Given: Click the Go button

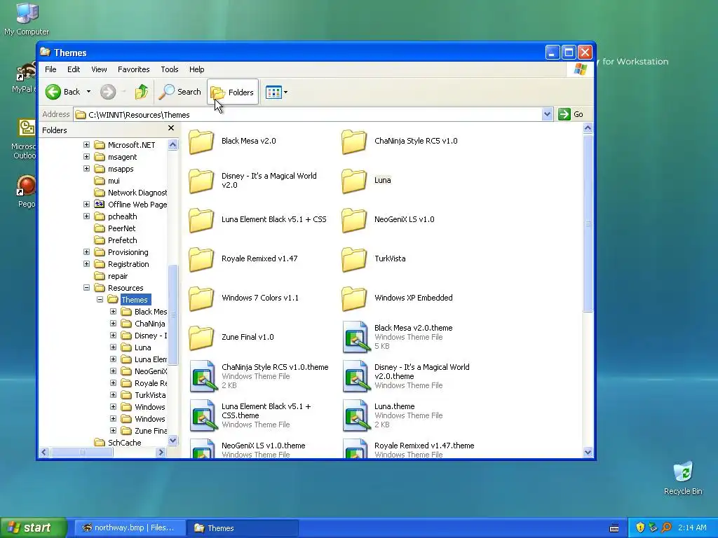Looking at the screenshot, I should click(571, 114).
